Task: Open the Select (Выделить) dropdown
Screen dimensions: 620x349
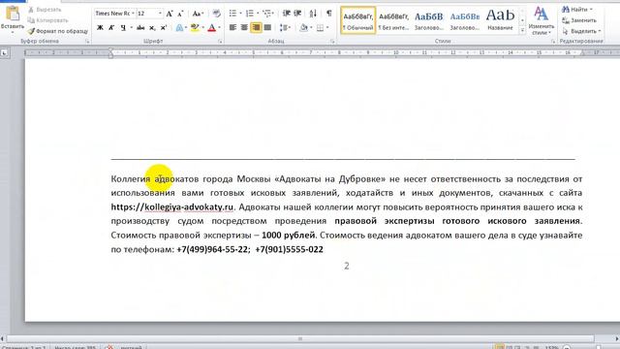Action: pos(581,31)
